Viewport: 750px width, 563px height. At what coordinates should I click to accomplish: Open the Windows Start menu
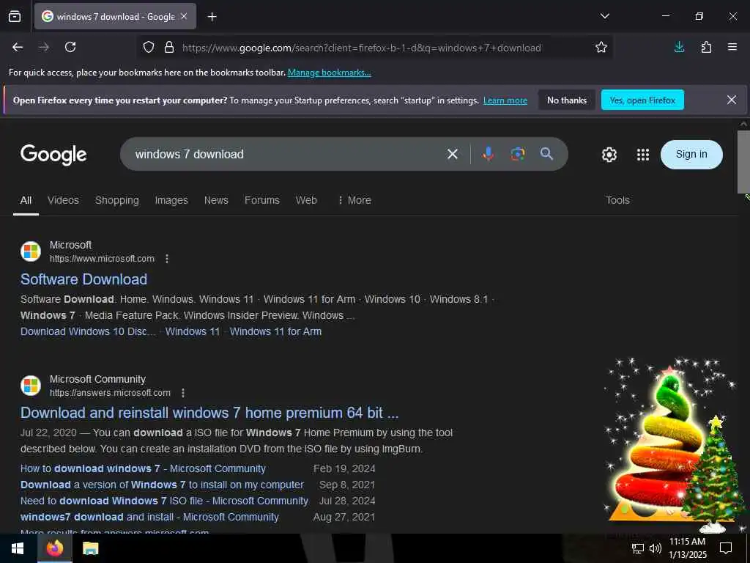pos(18,548)
